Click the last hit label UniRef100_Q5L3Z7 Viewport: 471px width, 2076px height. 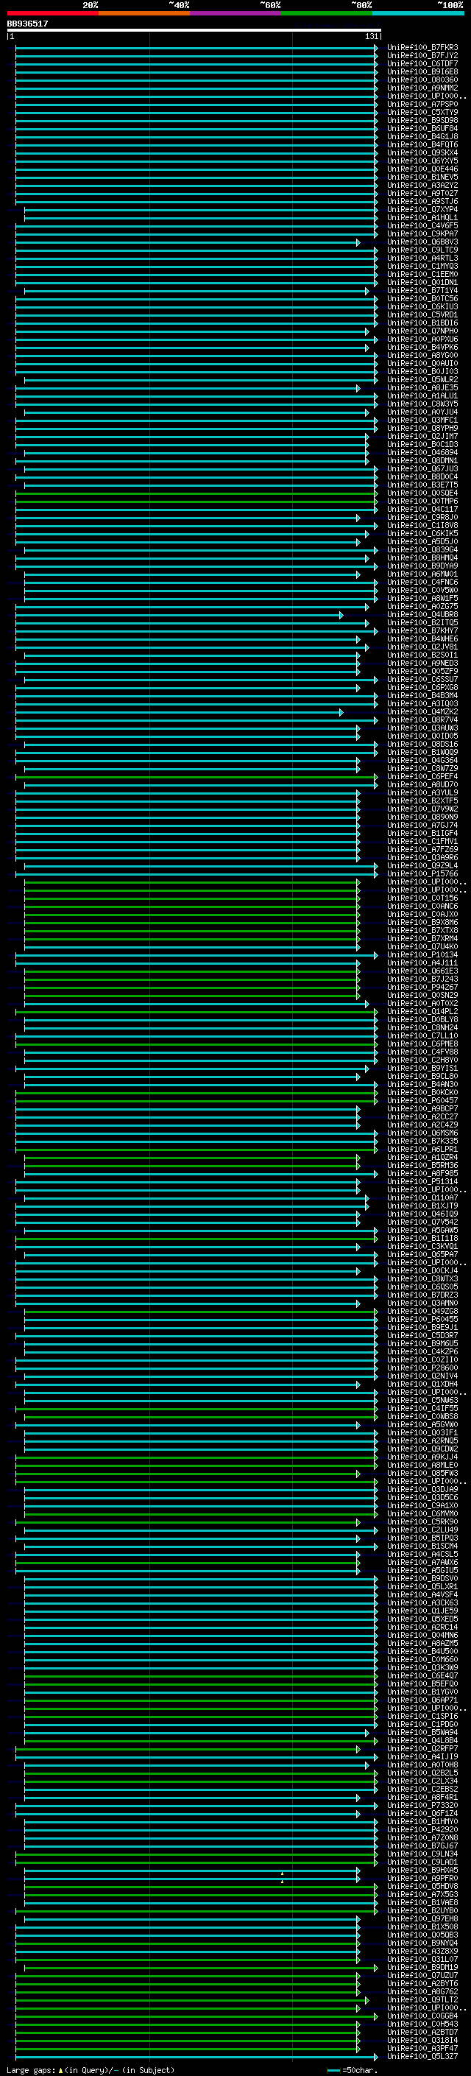click(422, 2056)
